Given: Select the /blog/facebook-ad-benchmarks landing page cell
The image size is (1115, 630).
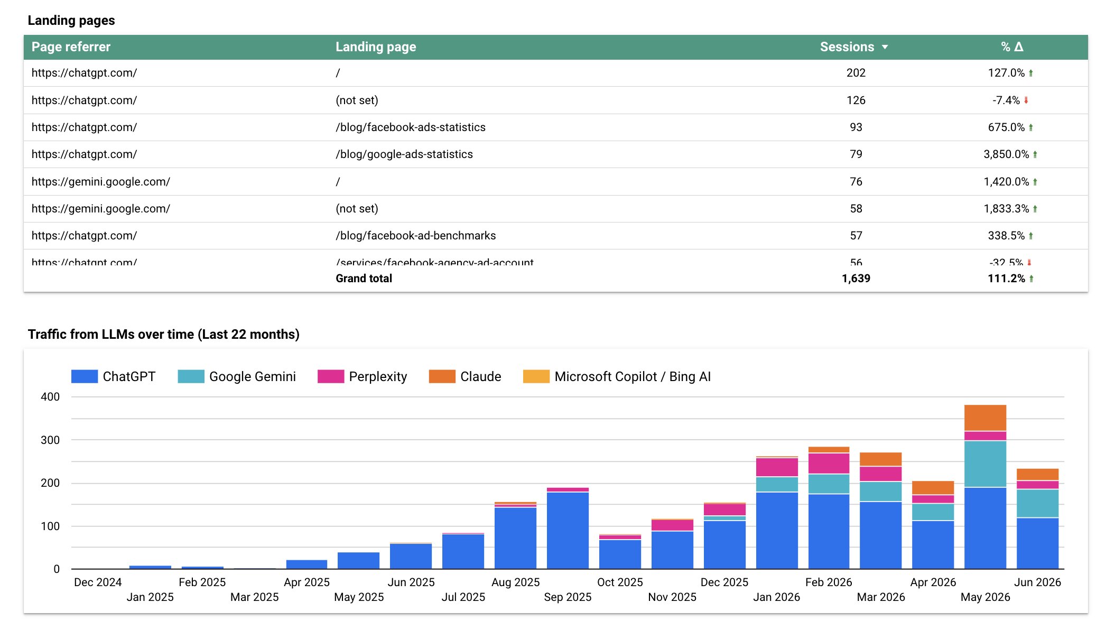Looking at the screenshot, I should tap(416, 236).
